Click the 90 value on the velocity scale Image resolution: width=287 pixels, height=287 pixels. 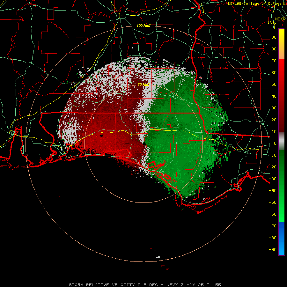click(x=274, y=37)
